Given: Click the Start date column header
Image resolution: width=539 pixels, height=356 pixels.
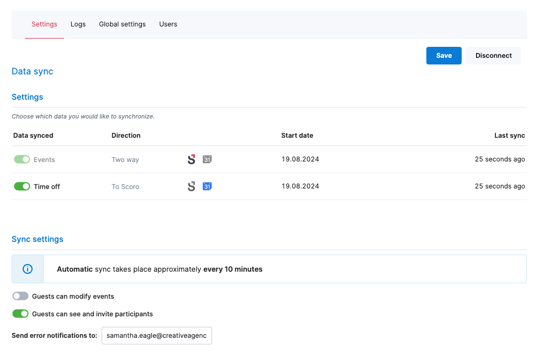Looking at the screenshot, I should pyautogui.click(x=297, y=136).
